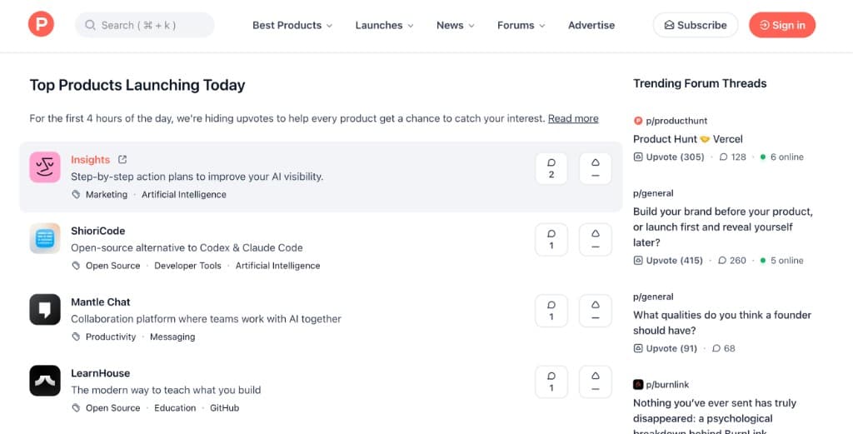Open p/general above founder qualities thread
The image size is (853, 434).
pyautogui.click(x=653, y=297)
